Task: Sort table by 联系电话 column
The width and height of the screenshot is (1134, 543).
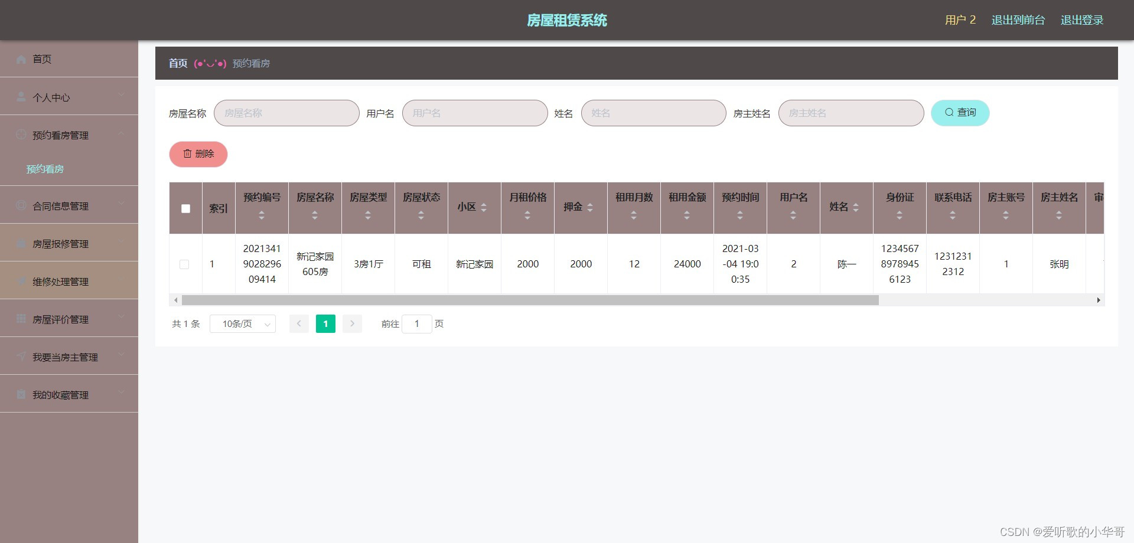Action: pyautogui.click(x=953, y=215)
